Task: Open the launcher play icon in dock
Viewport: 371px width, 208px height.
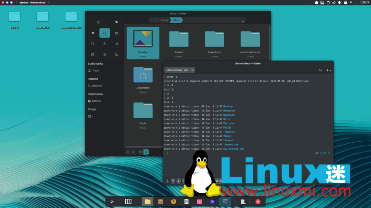Action: click(x=112, y=201)
